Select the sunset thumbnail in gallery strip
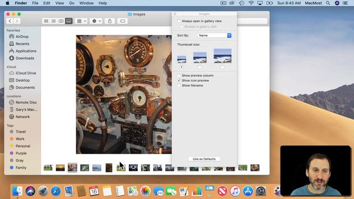 (x=60, y=168)
